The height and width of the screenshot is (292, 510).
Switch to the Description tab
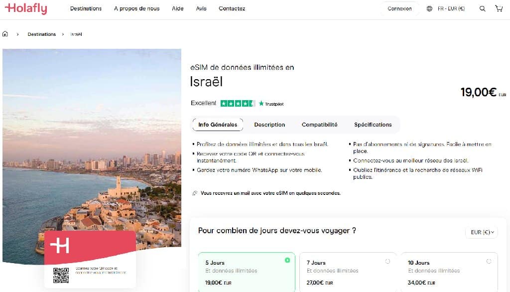(x=269, y=125)
